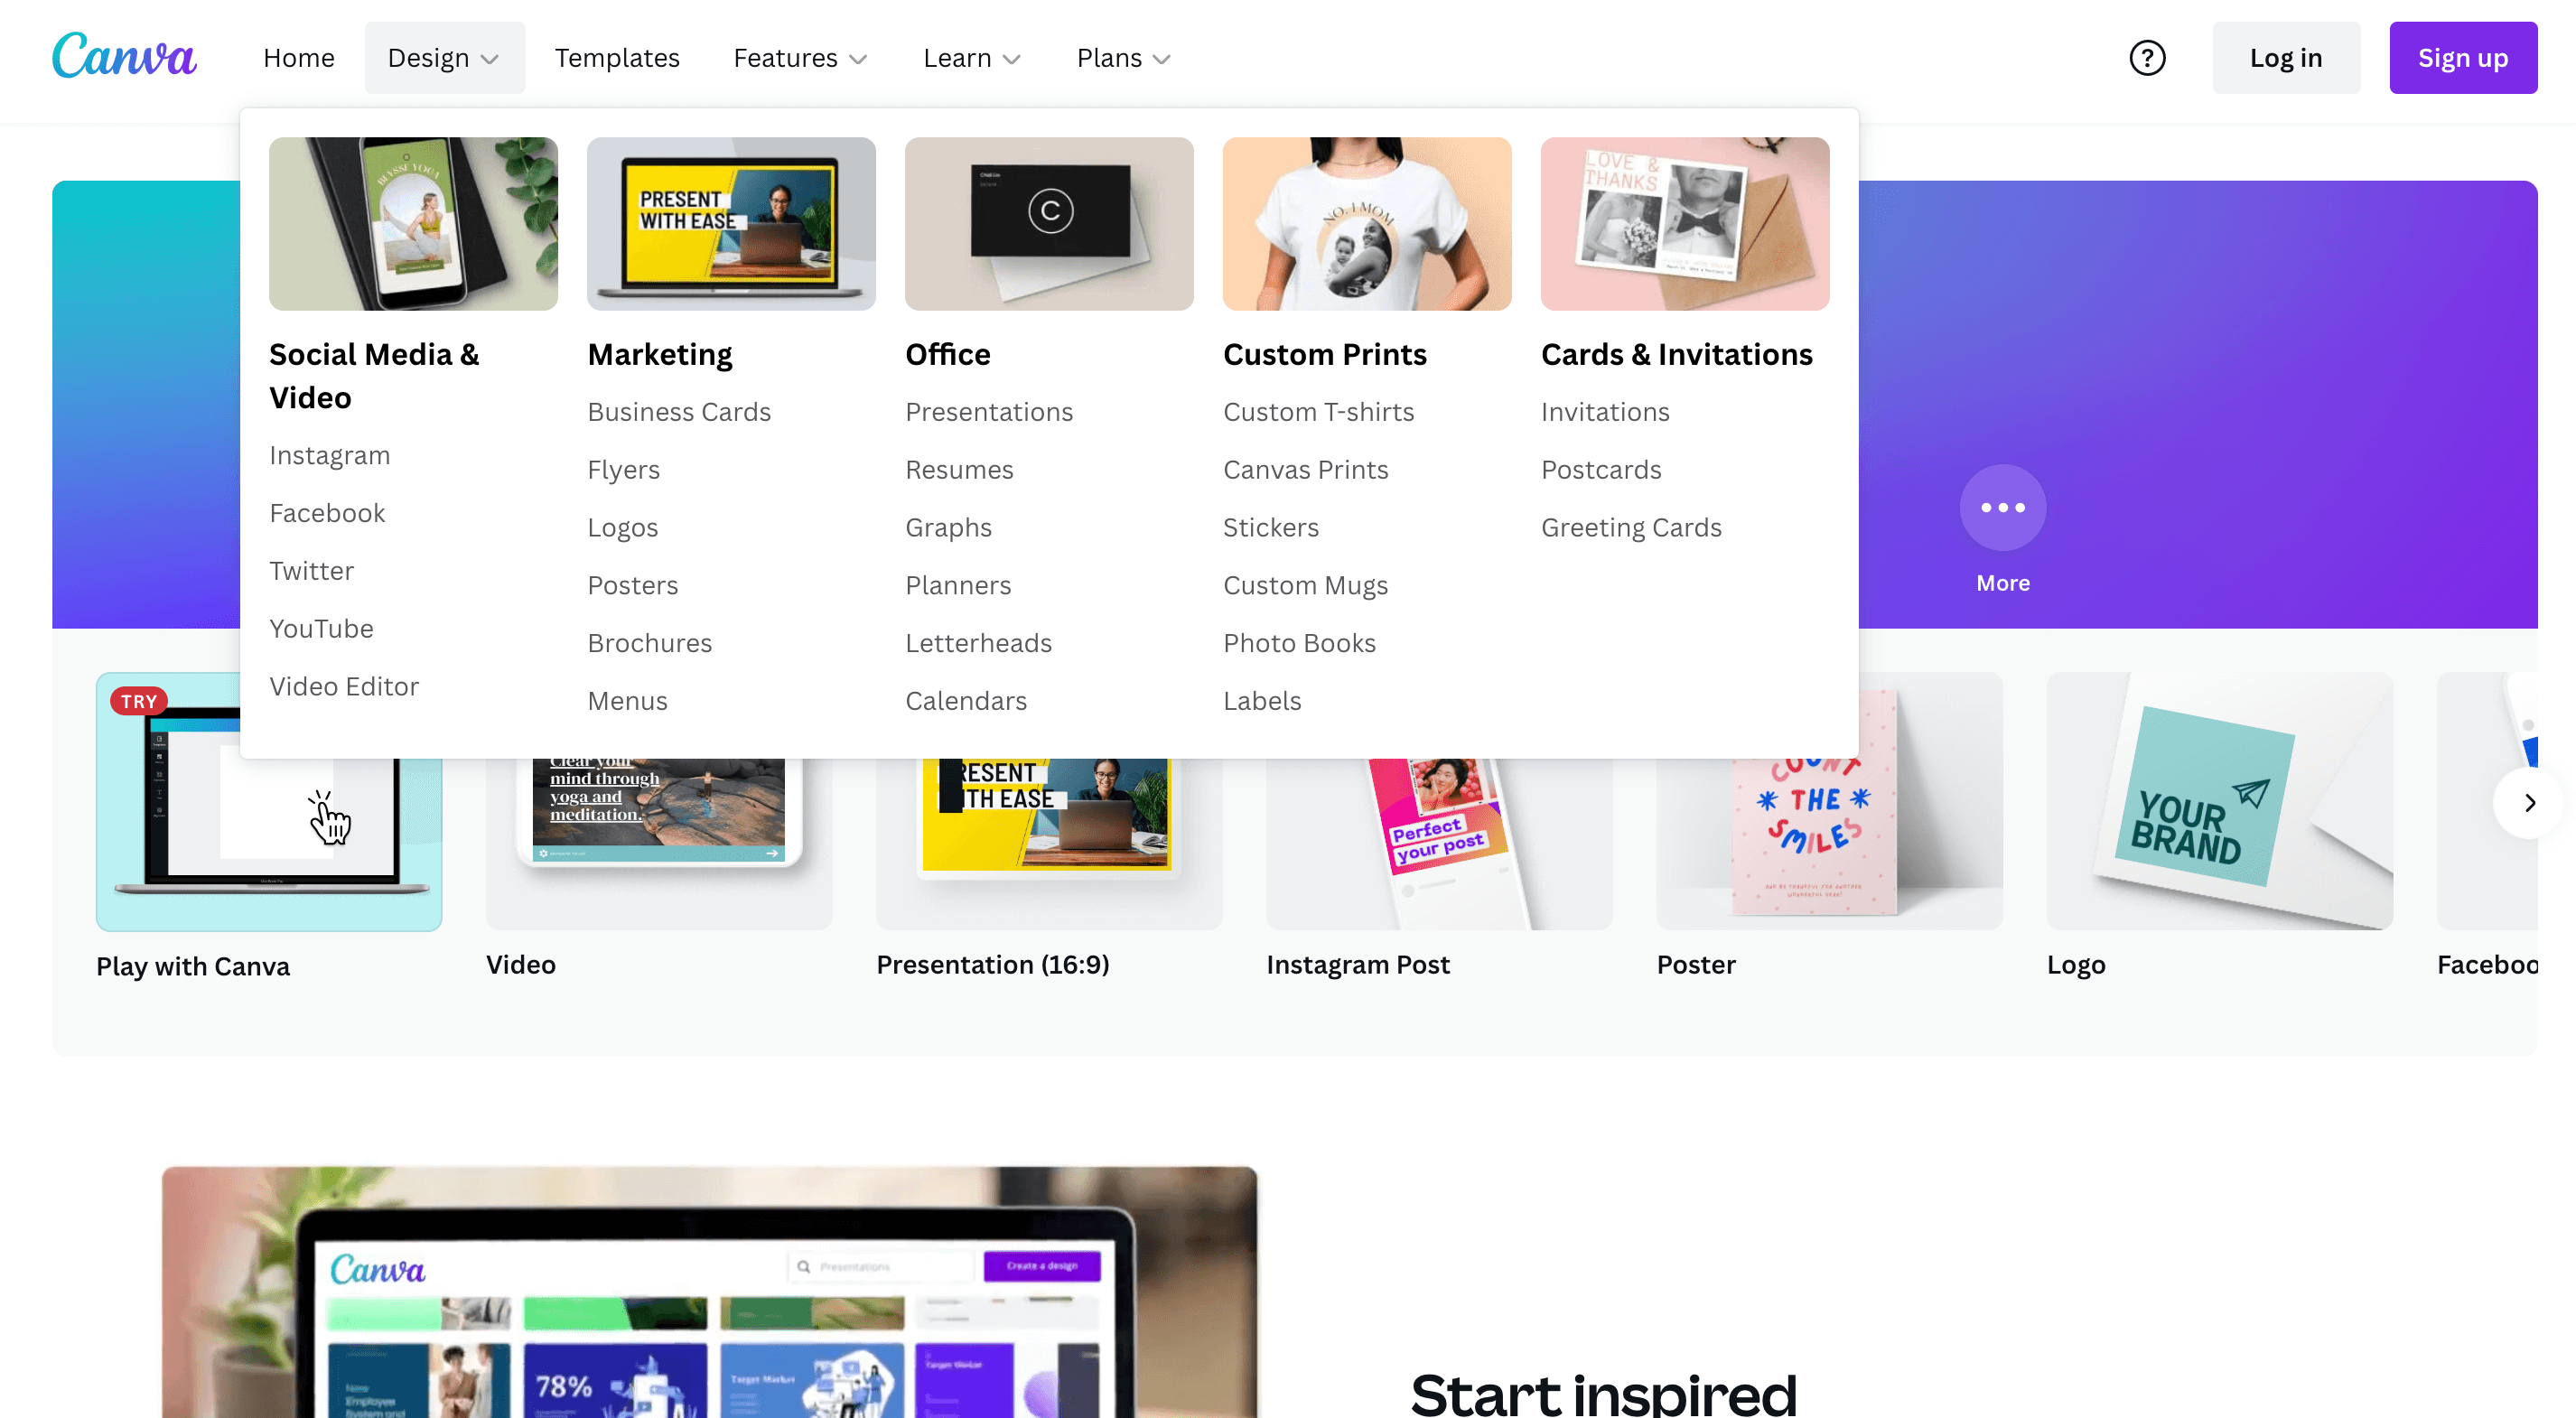2576x1418 pixels.
Task: Open the Help question mark icon
Action: tap(2146, 58)
